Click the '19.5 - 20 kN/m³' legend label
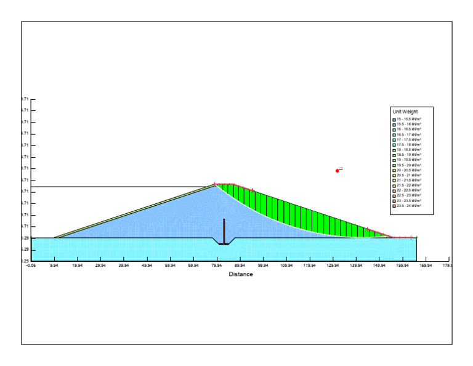Image resolution: width=473 pixels, height=366 pixels. tap(409, 165)
